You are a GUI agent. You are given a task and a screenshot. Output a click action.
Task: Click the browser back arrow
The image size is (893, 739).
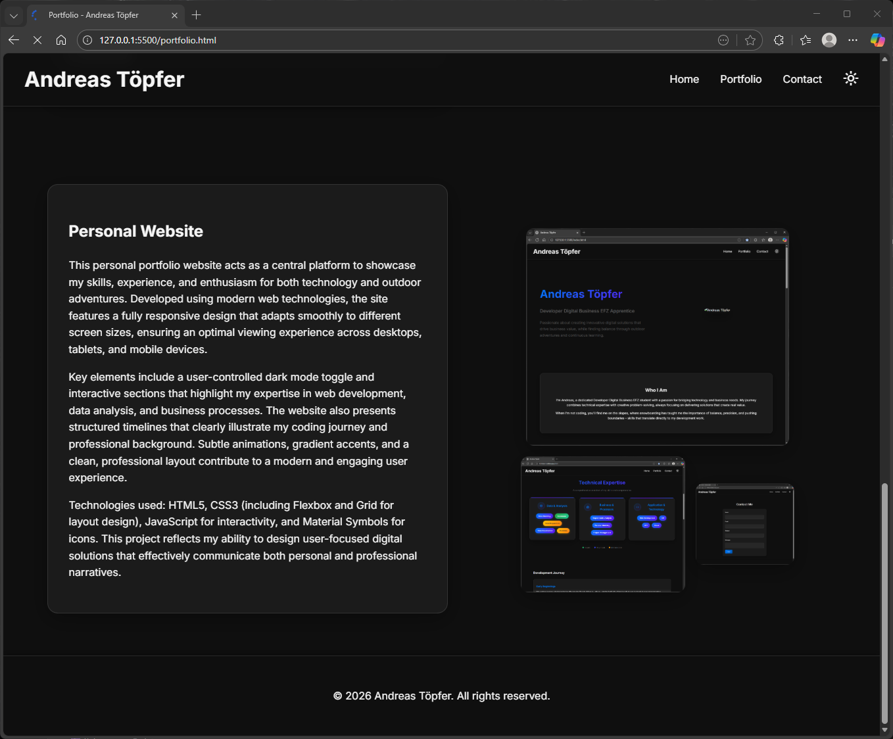pos(14,40)
